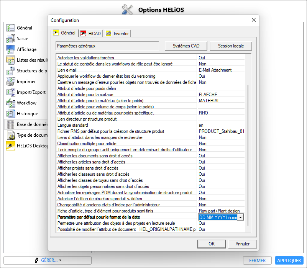The height and width of the screenshot is (268, 307).
Task: Select the Général configuration tab
Action: [x=65, y=33]
